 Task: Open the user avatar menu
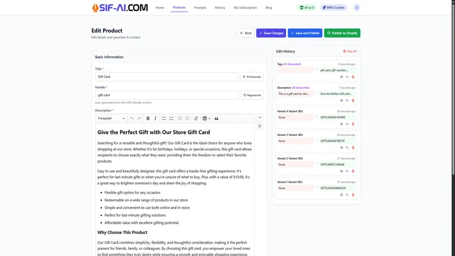coord(357,7)
